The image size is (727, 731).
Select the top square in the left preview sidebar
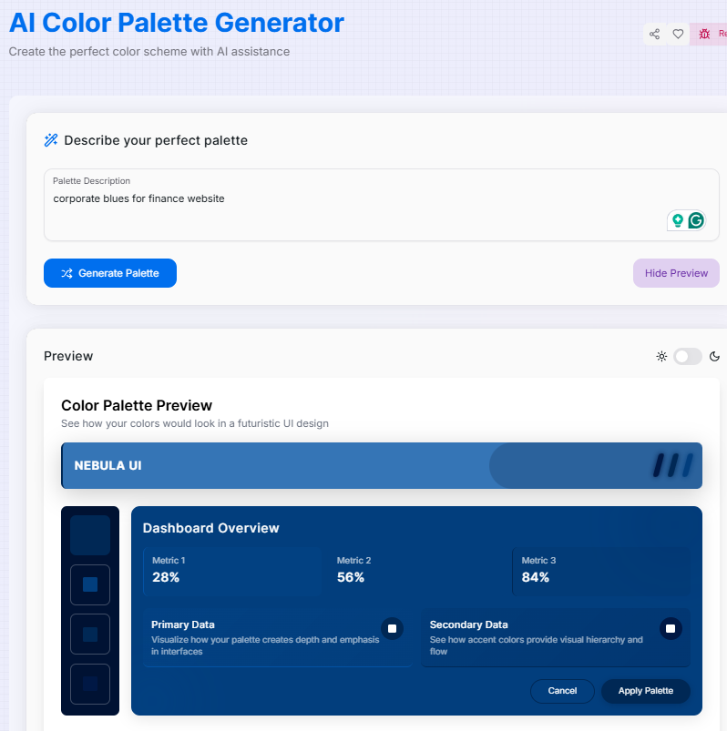click(89, 534)
